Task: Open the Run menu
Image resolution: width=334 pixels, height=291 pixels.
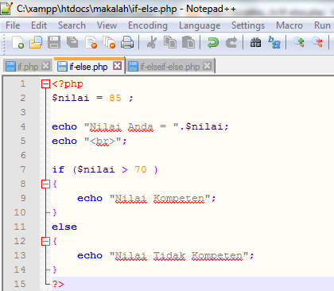Action: coord(322,25)
